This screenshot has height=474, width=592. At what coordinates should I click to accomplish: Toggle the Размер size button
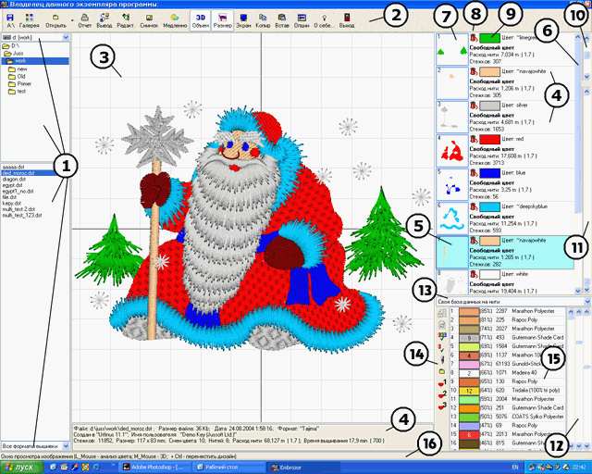pyautogui.click(x=222, y=20)
